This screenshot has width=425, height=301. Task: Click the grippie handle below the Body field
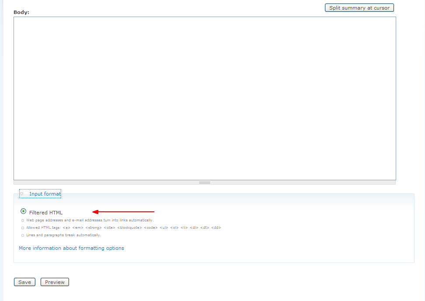204,182
